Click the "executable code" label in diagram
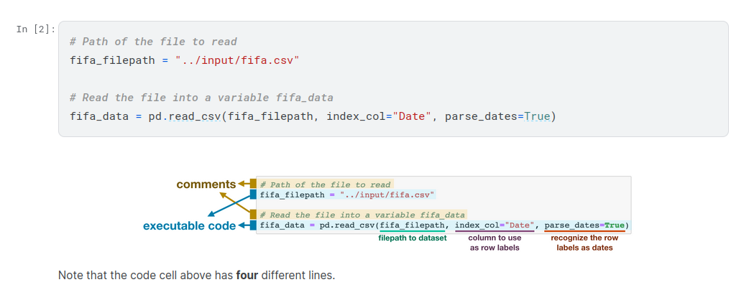731x295 pixels. (189, 226)
